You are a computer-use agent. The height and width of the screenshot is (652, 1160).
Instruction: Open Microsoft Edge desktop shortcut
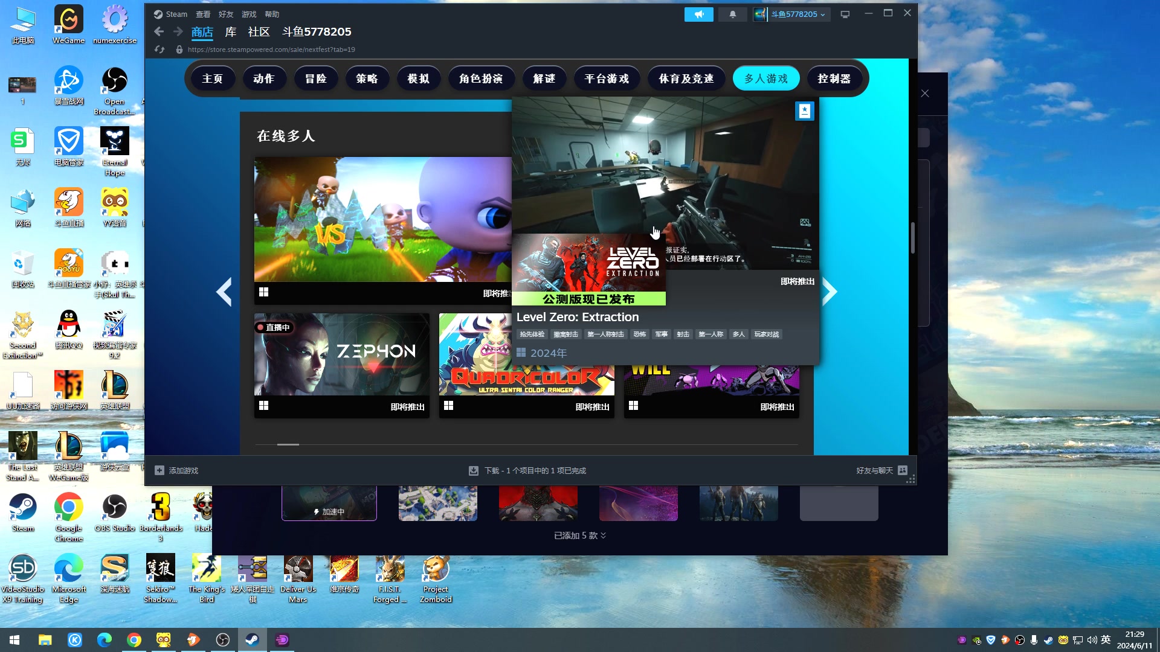(x=69, y=579)
